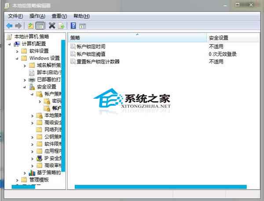This screenshot has width=264, height=201.
Task: Click the 帐户锁定时间 policy document icon
Action: pyautogui.click(x=73, y=46)
